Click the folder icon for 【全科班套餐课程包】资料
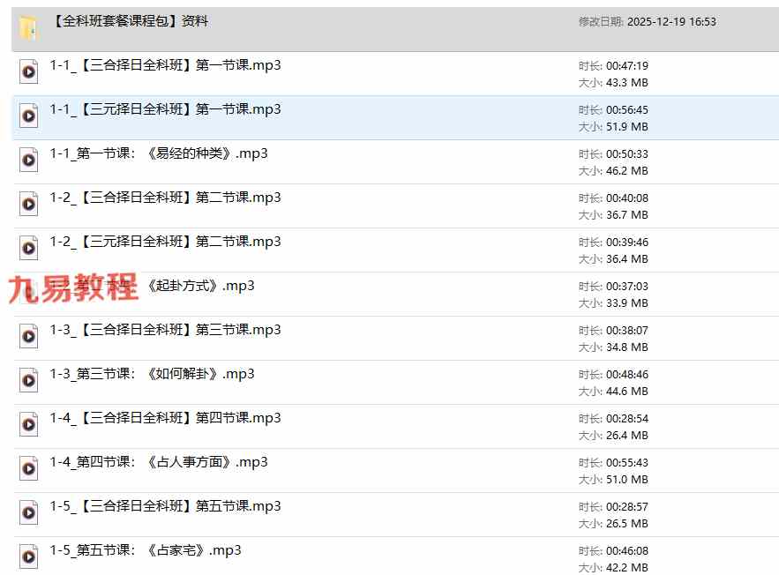 click(x=29, y=29)
